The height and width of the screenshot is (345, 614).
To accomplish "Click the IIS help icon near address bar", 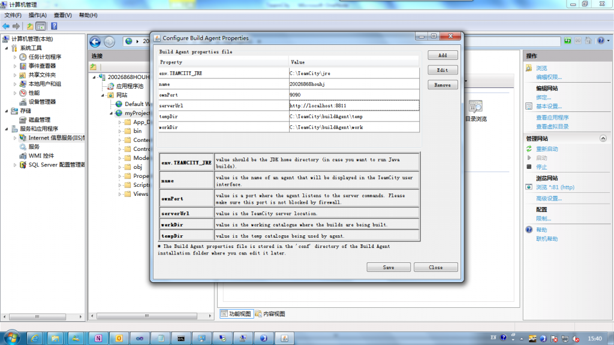I will pyautogui.click(x=601, y=41).
